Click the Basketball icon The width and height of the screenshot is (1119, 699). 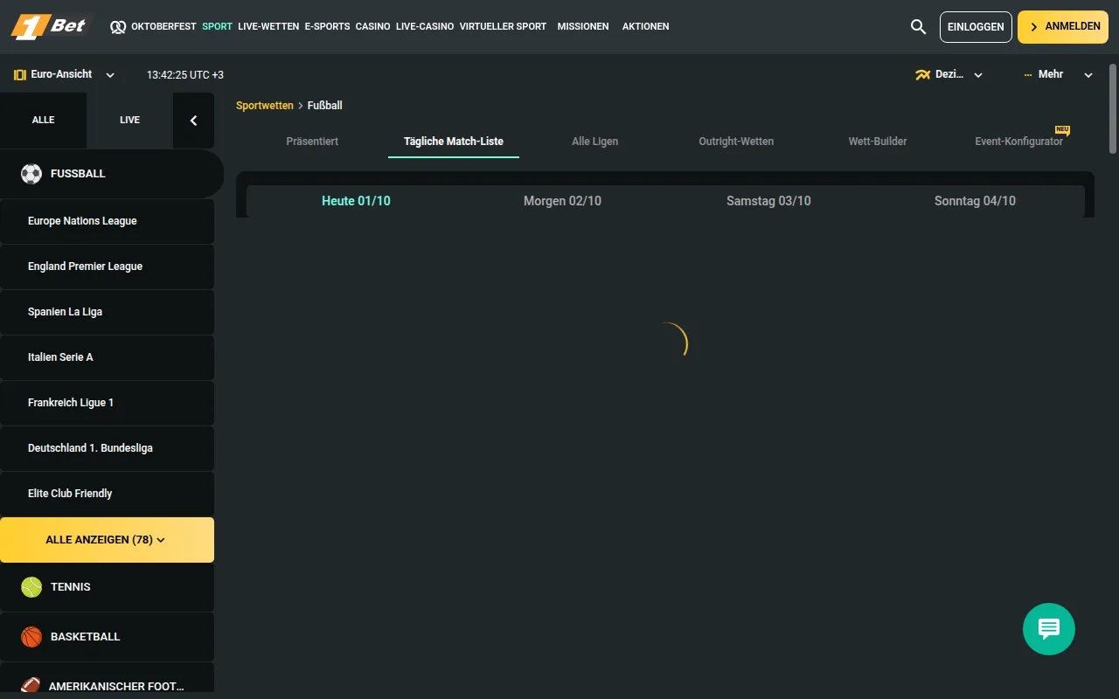[31, 637]
